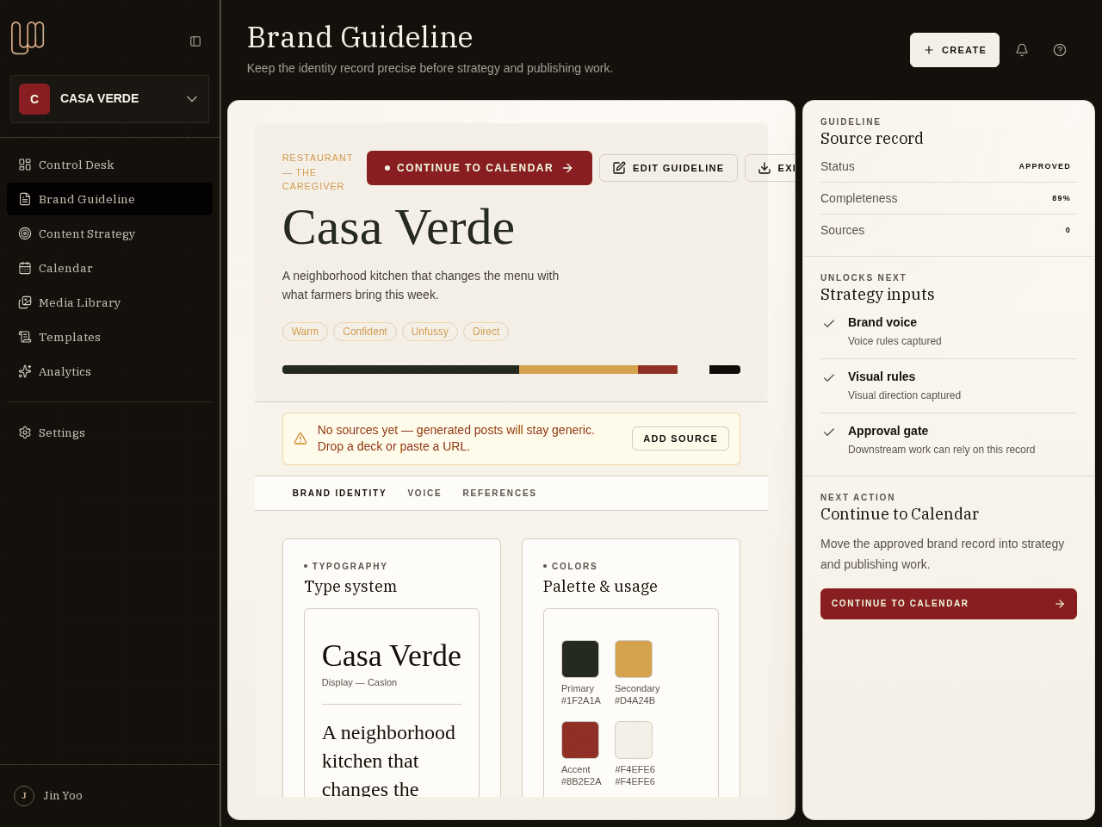Select the Warm tone tag
This screenshot has height=827, width=1102.
coord(305,332)
